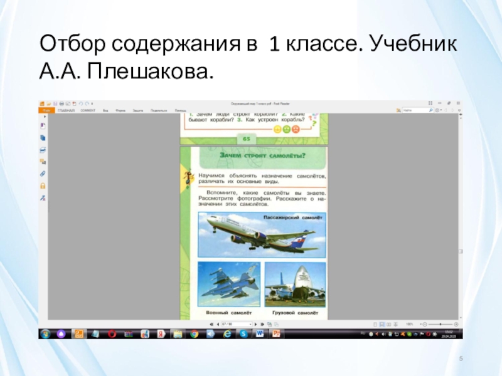Expand the navigation panel arrow
The image size is (502, 376).
pyautogui.click(x=45, y=117)
